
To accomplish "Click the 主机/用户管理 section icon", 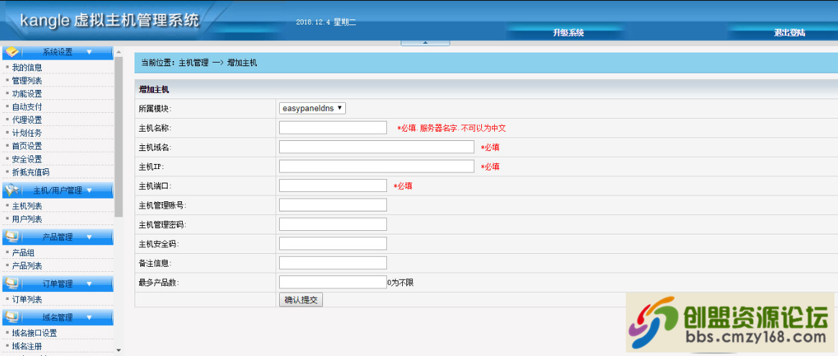I will click(12, 190).
